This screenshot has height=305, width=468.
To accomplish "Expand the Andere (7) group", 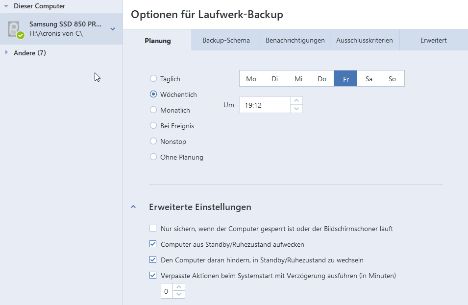I will [x=6, y=53].
